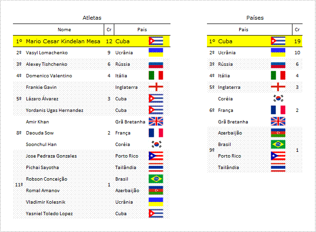Select the Mario Cesar Kindelan Mesa name cell
This screenshot has width=316, height=232.
click(x=63, y=41)
